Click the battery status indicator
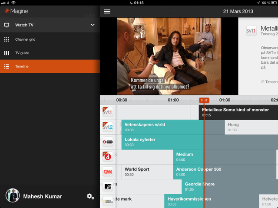Viewport: 278px width, 208px height. pos(274,3)
